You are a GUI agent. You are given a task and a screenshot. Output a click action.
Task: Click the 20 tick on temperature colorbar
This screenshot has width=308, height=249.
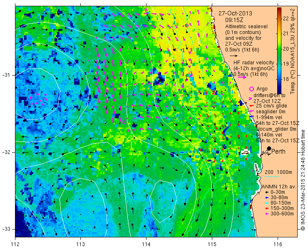click(x=286, y=49)
